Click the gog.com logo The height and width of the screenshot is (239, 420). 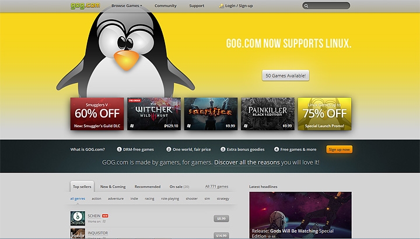82,6
